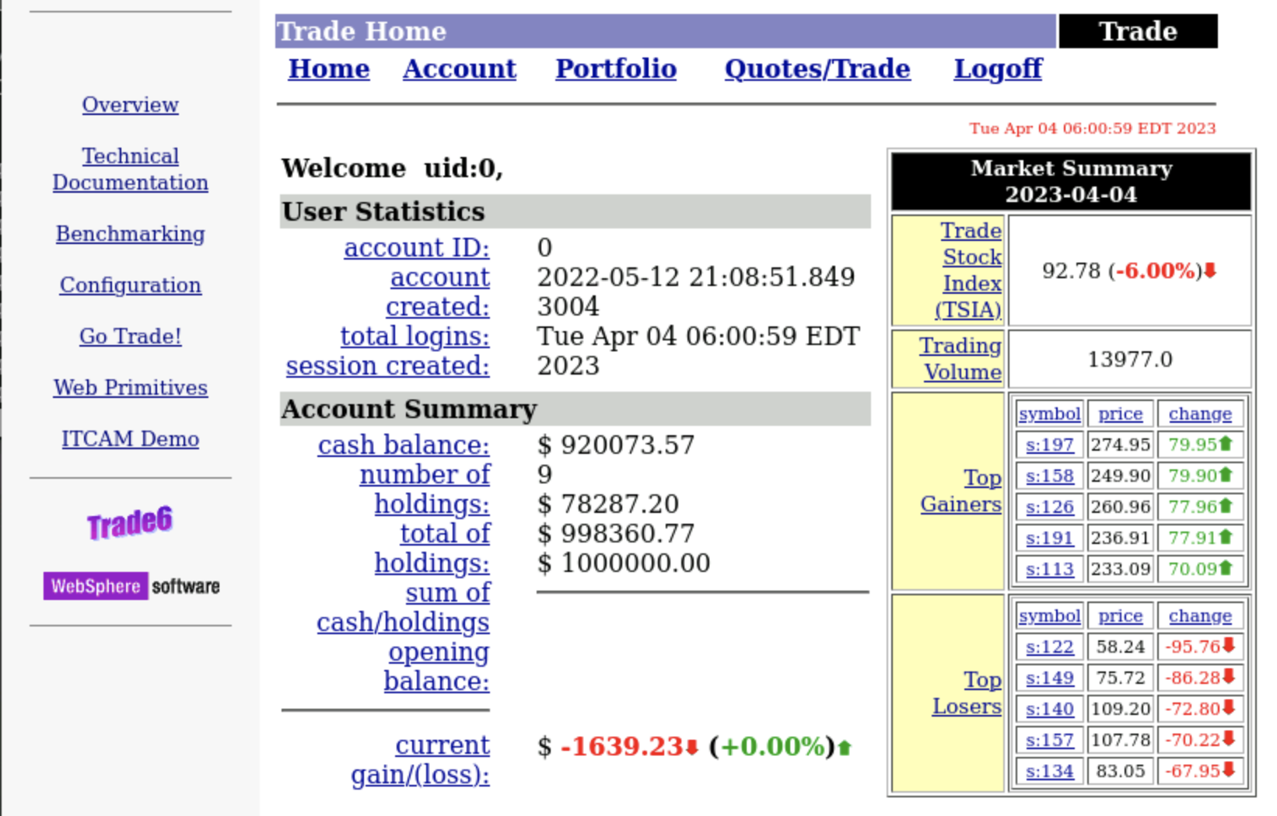Viewport: 1277px width, 816px height.
Task: Click the opening balance link
Action: [x=437, y=667]
